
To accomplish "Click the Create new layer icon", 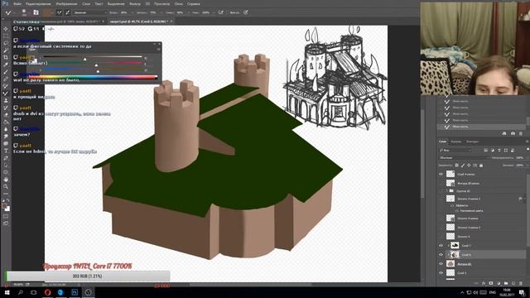I will 513,283.
